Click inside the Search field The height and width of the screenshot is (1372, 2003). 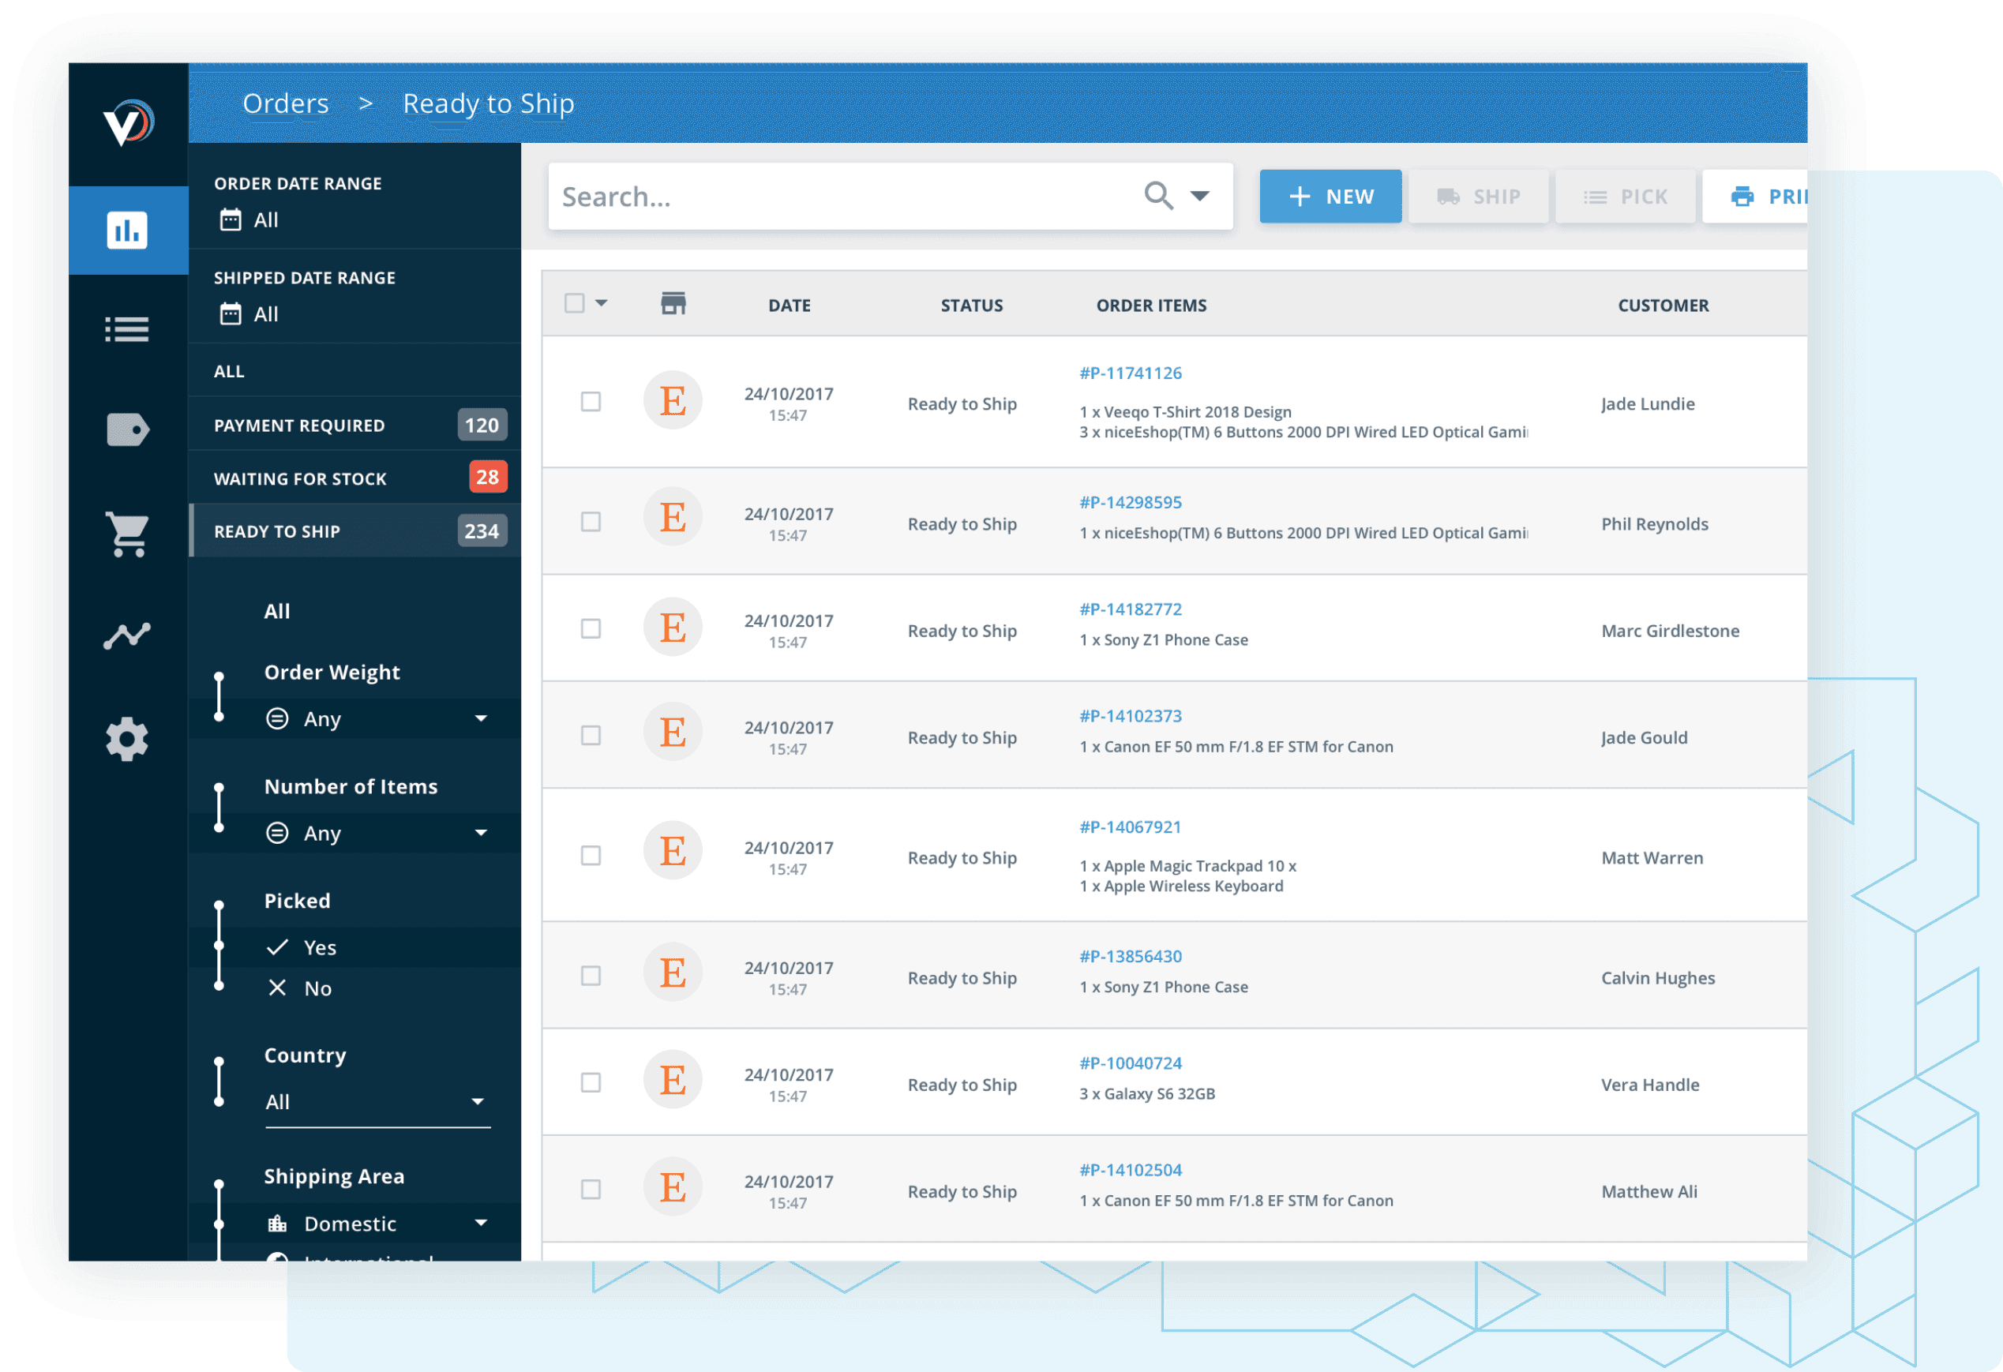tap(819, 196)
